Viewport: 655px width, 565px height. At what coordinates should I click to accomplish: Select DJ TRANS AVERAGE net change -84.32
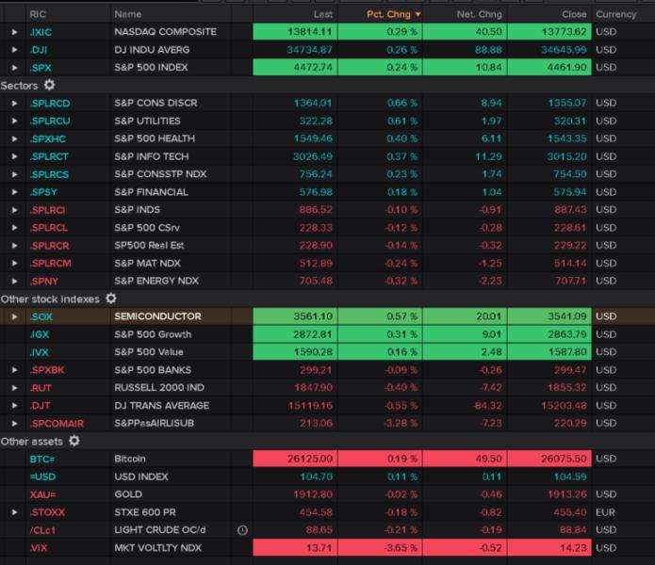485,406
